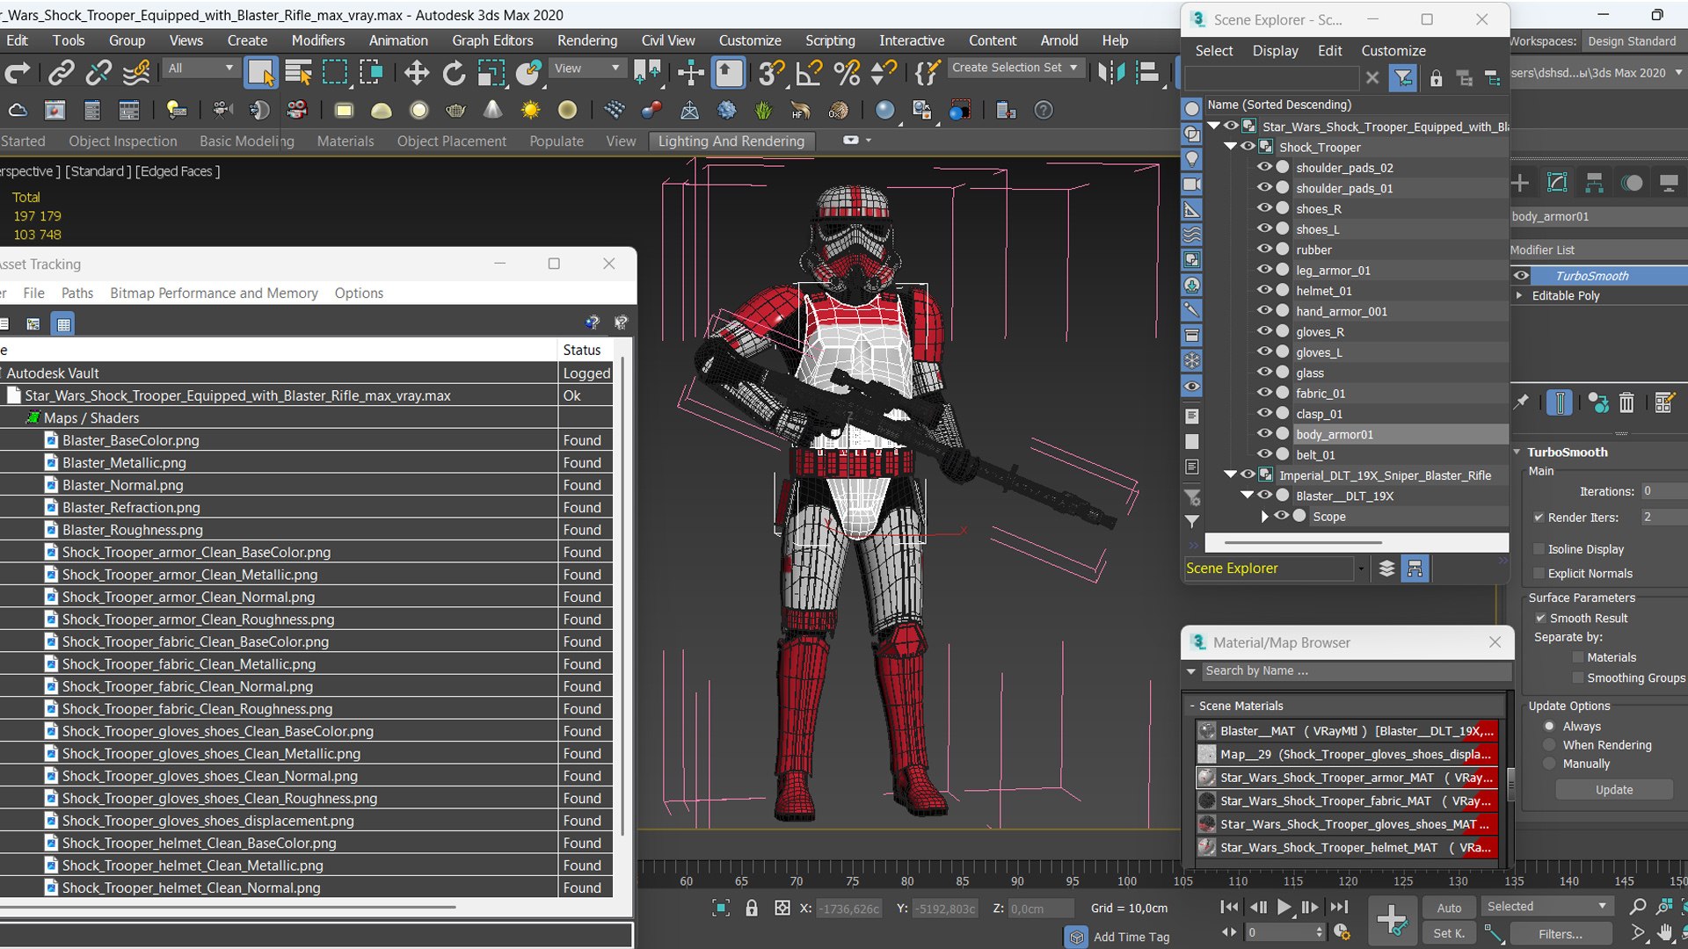Select the Rotate transform tool
The image size is (1688, 949).
pyautogui.click(x=454, y=73)
